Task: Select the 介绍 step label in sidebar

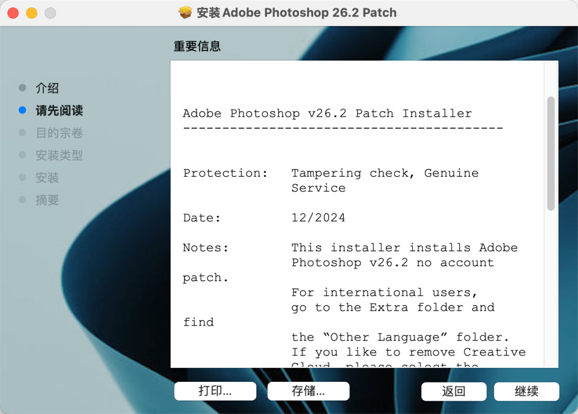Action: (x=47, y=88)
